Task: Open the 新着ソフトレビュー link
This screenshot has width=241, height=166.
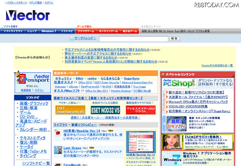Action: coord(84,125)
